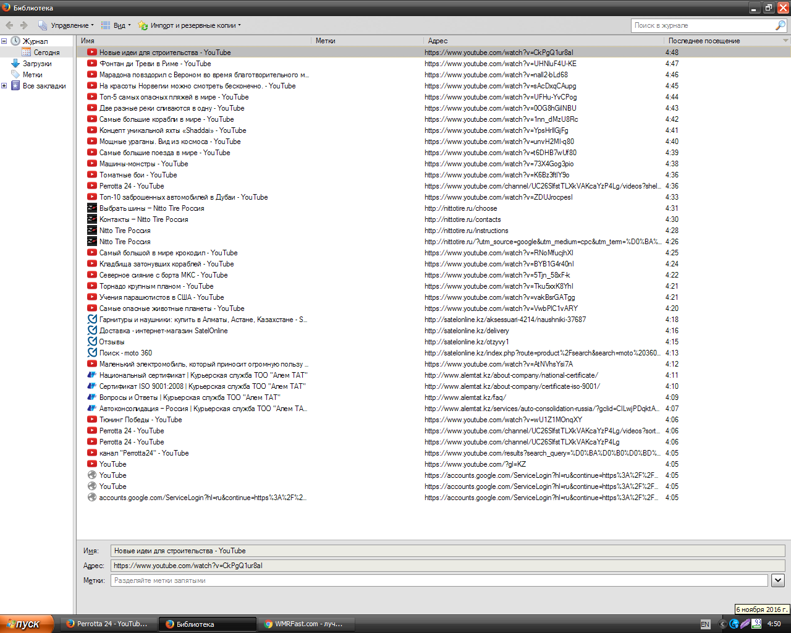Click the YouTube favicon of 'канал "Perrotta24"'
Screen dimensions: 791x633
click(x=92, y=452)
